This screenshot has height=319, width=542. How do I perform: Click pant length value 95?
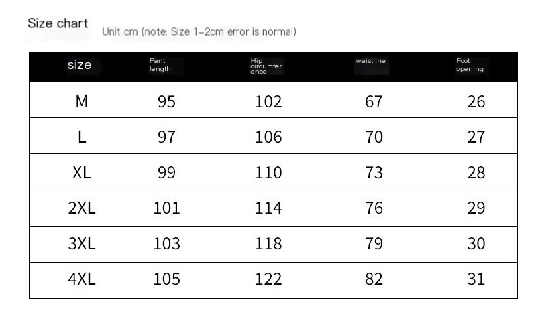(166, 101)
